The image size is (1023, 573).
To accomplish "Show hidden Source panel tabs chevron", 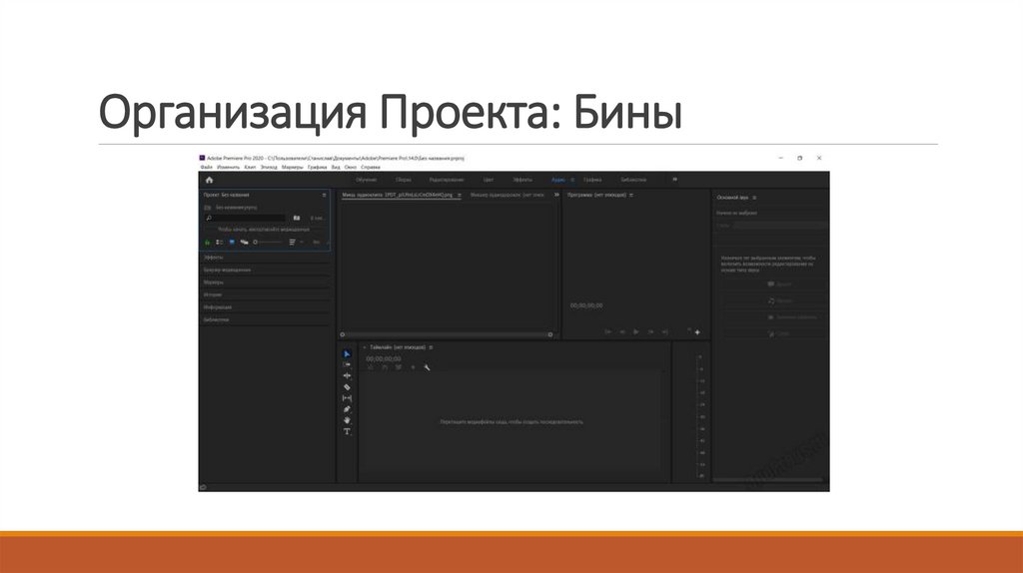I will (x=556, y=195).
